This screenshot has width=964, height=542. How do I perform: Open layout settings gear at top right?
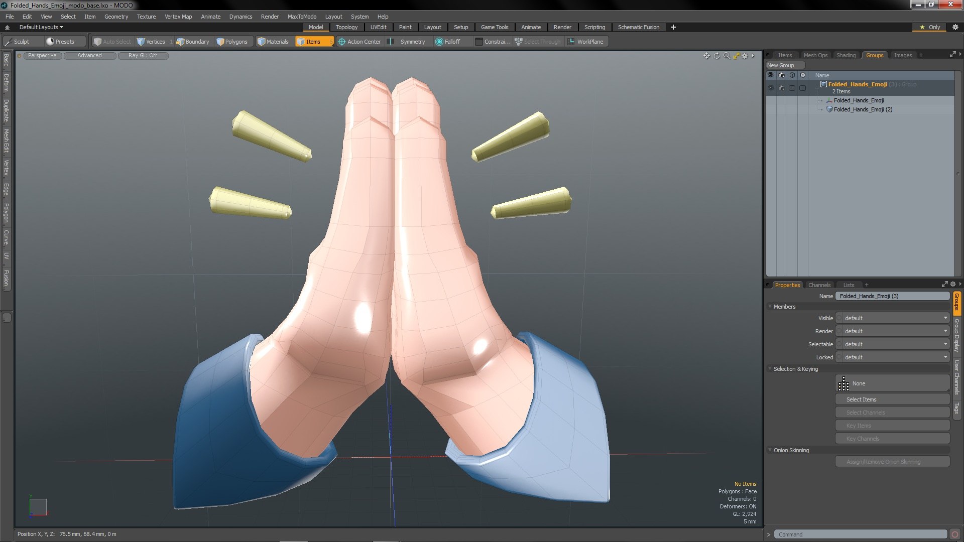[x=955, y=27]
